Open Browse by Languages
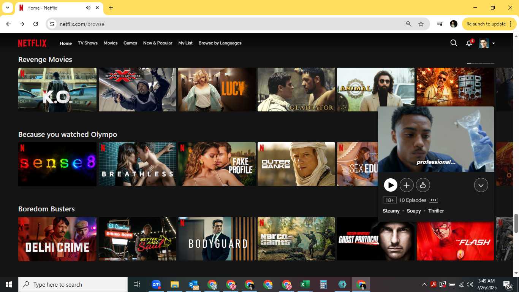 click(220, 43)
